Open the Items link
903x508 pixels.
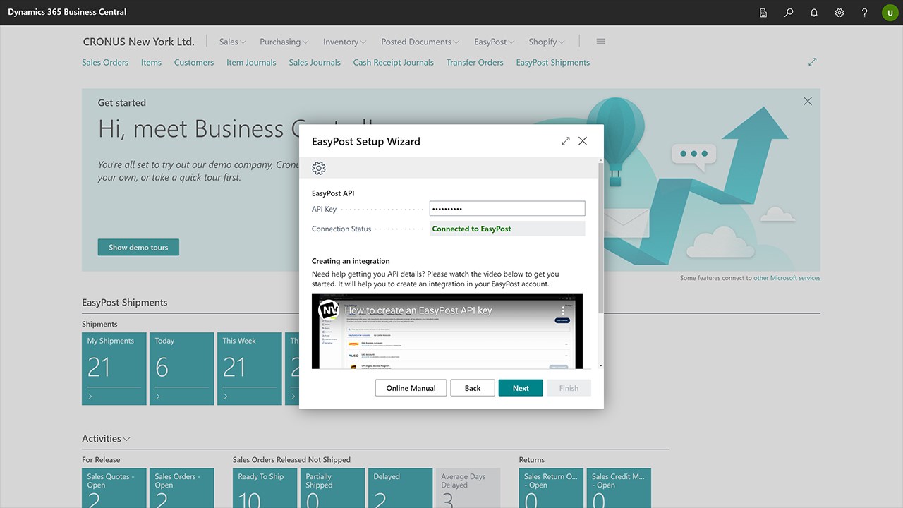coord(151,62)
